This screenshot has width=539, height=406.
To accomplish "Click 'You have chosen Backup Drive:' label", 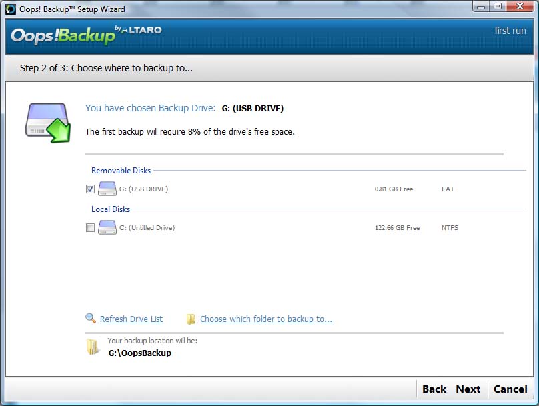I will click(151, 108).
